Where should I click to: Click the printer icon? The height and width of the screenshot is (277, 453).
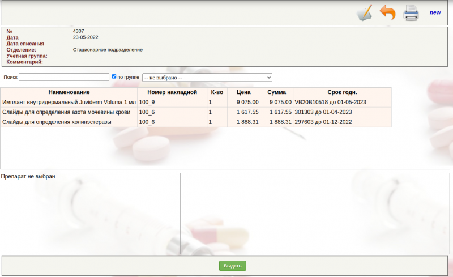411,12
